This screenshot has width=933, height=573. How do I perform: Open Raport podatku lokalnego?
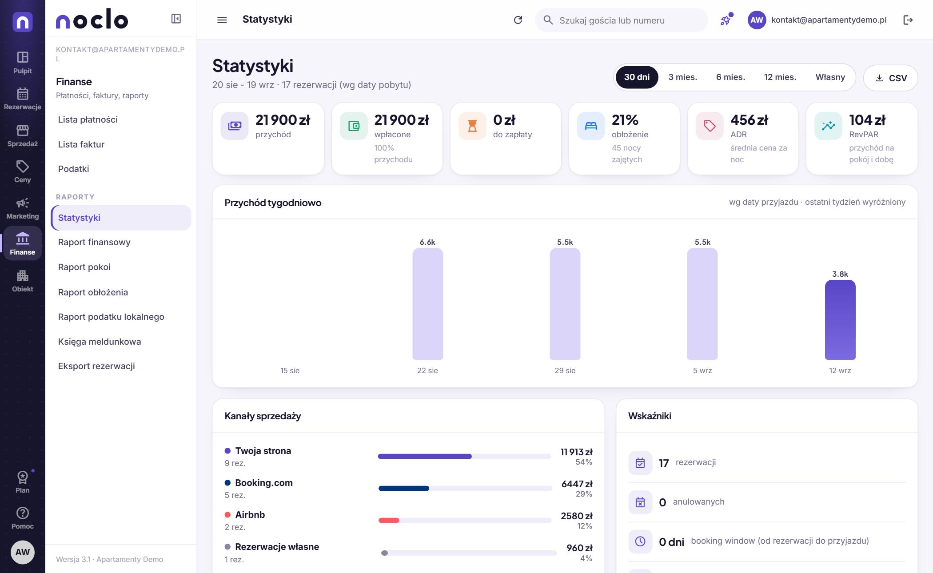coord(121,317)
